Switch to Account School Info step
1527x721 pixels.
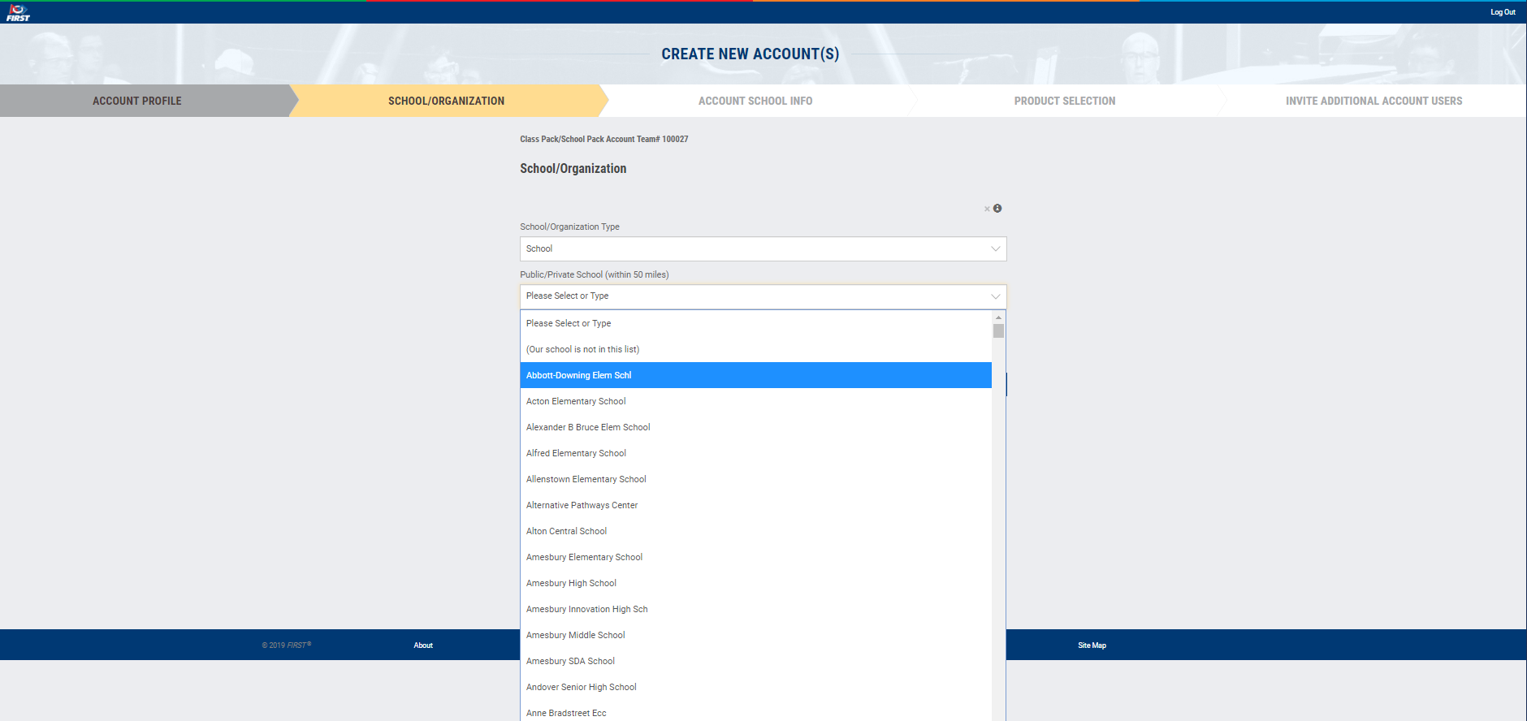(x=755, y=101)
